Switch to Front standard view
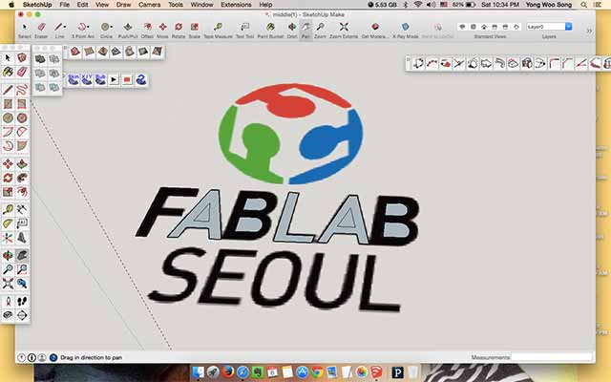The image size is (611, 382). click(484, 27)
